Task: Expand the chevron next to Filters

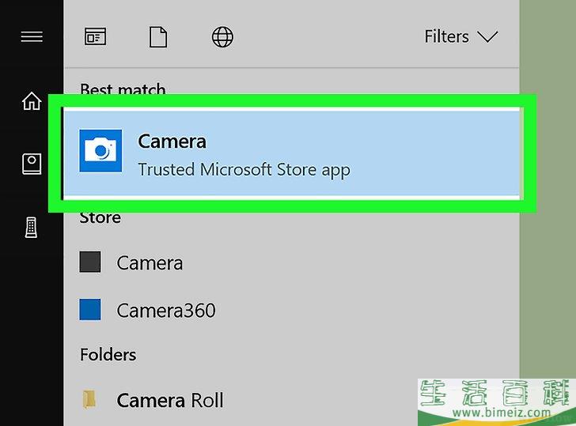Action: pos(487,37)
